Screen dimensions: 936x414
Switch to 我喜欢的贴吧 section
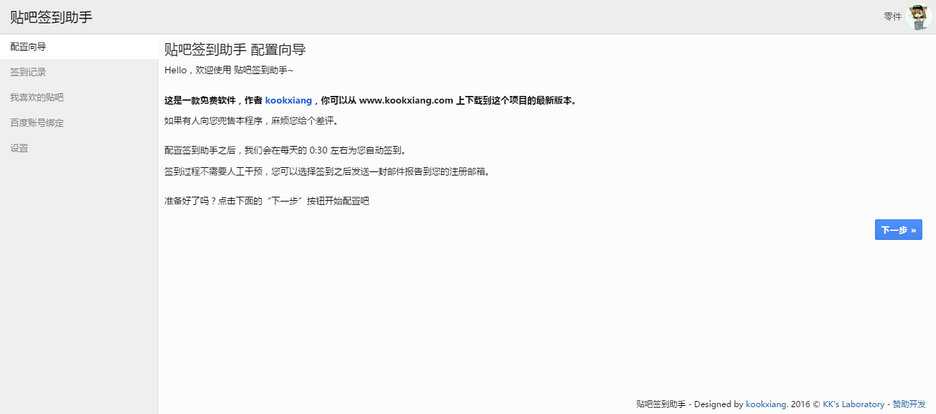point(36,97)
